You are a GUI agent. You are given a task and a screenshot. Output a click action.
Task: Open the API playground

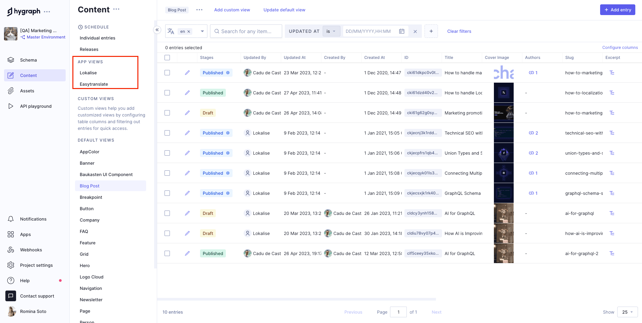pos(36,106)
